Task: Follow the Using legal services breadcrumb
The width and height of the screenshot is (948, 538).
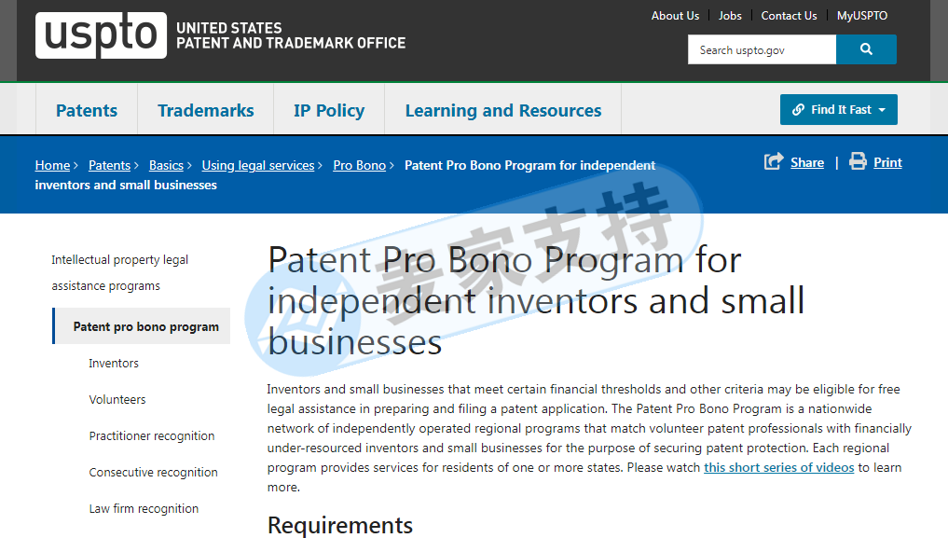Action: pyautogui.click(x=258, y=165)
